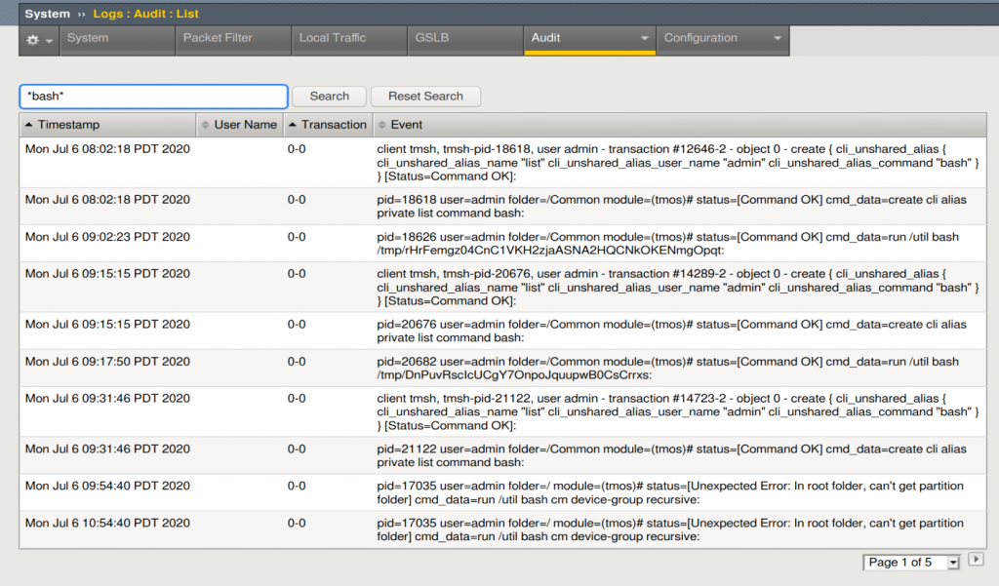Select timestamp Mon Jul 6 09:17:50 PDT 2020
Image resolution: width=999 pixels, height=586 pixels.
107,362
